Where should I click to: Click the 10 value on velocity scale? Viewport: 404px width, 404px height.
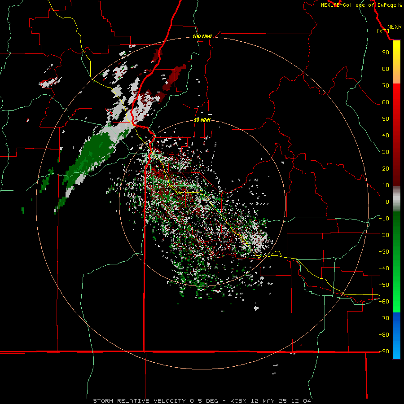coord(386,185)
